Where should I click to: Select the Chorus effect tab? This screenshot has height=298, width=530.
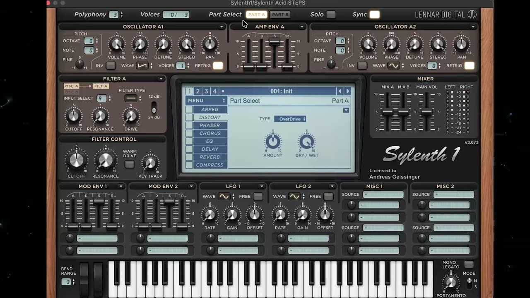(x=210, y=133)
